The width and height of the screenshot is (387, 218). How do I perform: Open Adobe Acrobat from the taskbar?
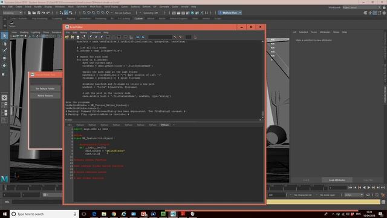(x=183, y=214)
